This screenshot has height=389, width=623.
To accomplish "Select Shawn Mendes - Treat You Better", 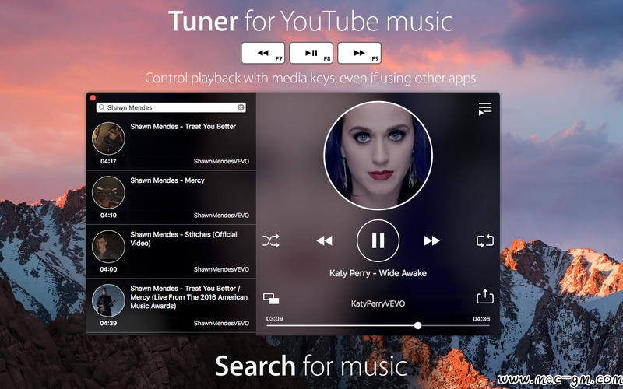I will 171,144.
